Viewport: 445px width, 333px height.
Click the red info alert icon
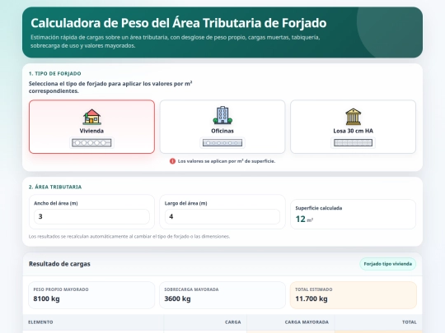pyautogui.click(x=172, y=161)
